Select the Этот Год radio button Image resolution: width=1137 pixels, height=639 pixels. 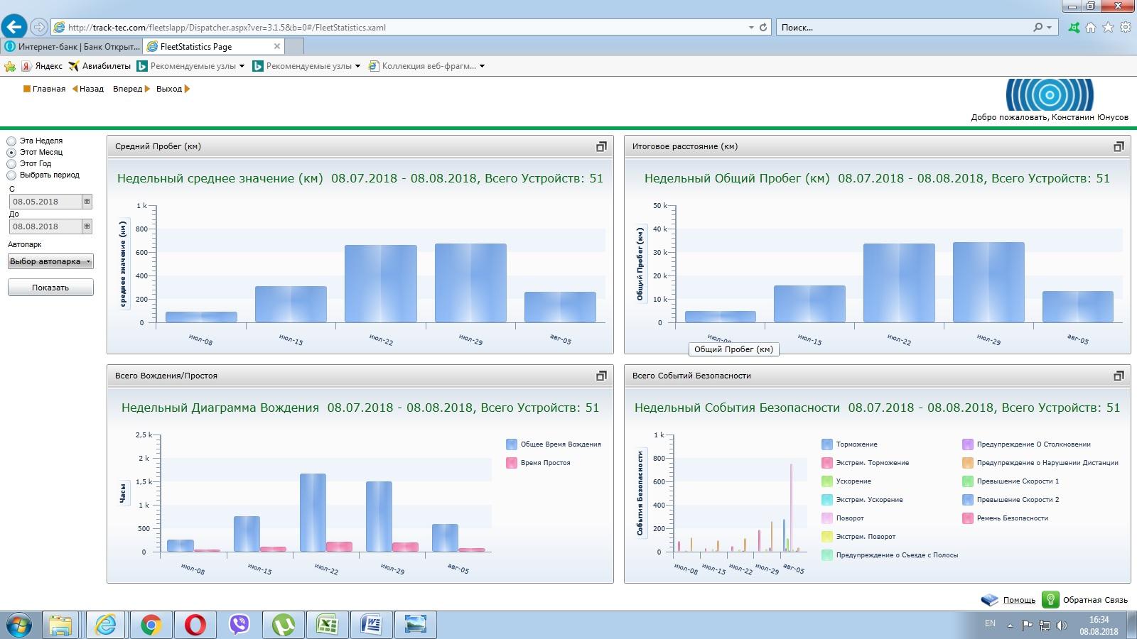click(x=11, y=164)
